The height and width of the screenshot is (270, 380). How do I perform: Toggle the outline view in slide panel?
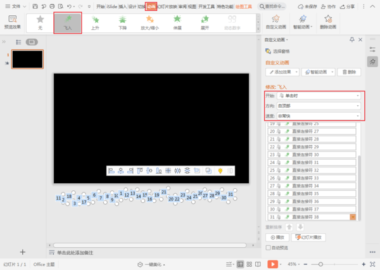18,42
